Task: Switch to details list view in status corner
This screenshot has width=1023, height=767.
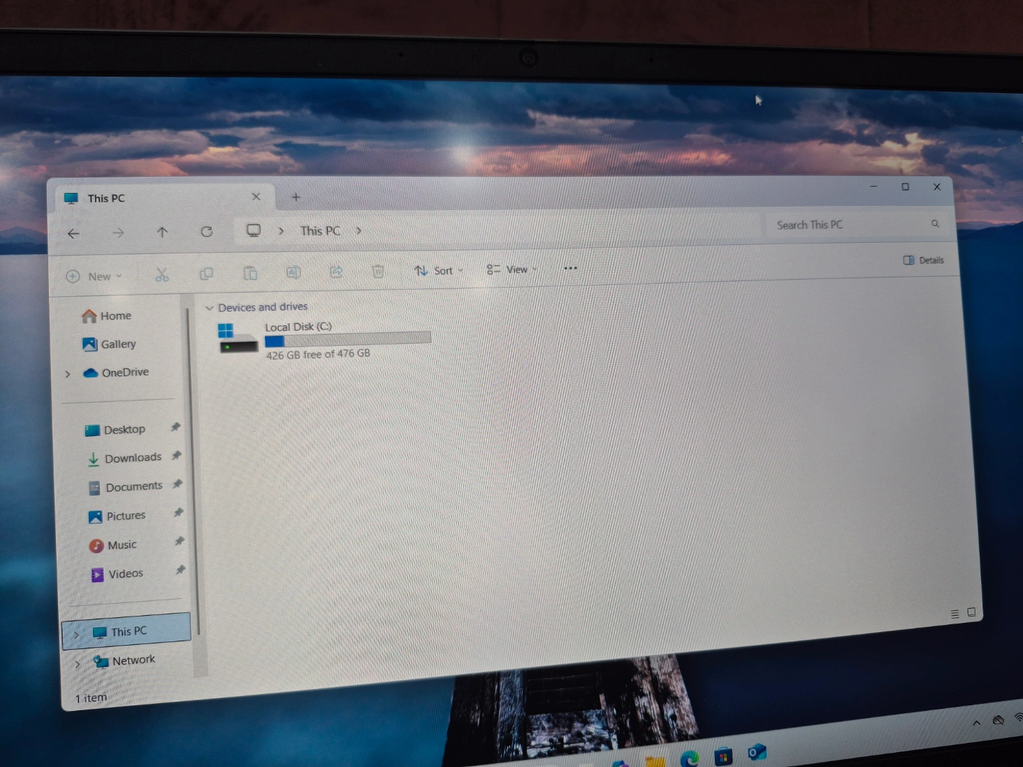Action: coord(955,614)
